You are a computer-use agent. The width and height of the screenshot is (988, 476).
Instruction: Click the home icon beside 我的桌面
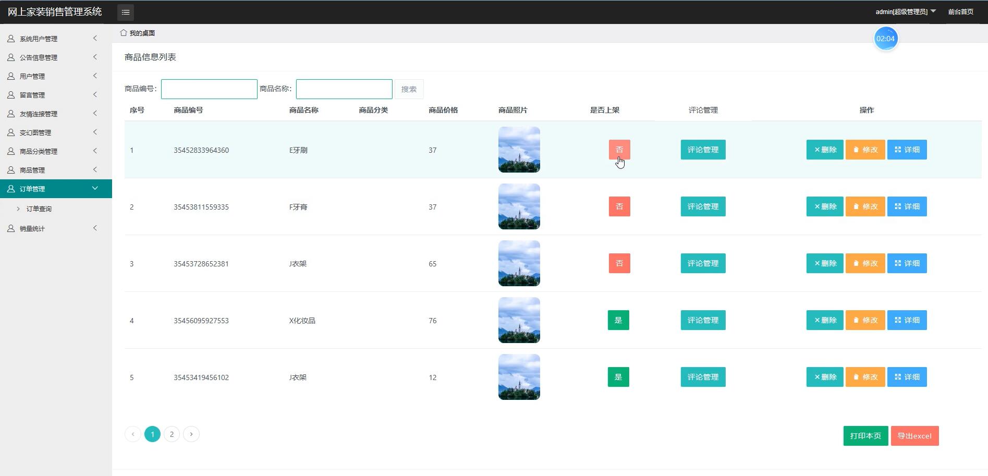pyautogui.click(x=124, y=33)
